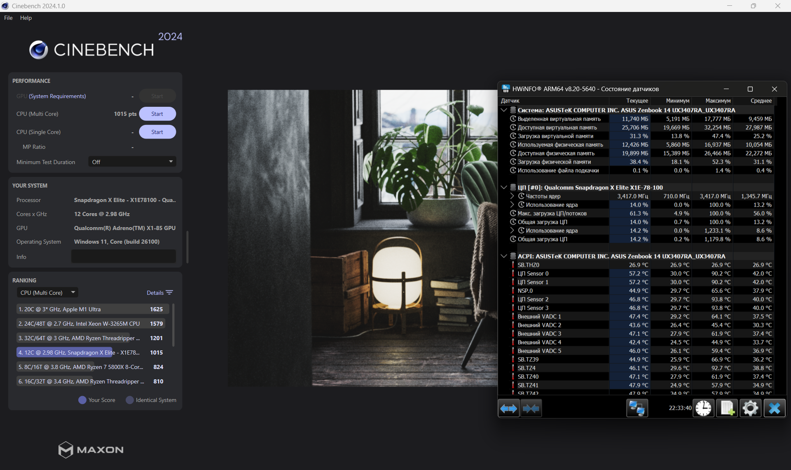
Task: Click chip icon beside ЦП [#0] Qualcomm header
Action: (513, 188)
